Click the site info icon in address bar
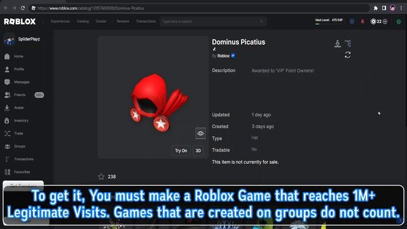 33,8
